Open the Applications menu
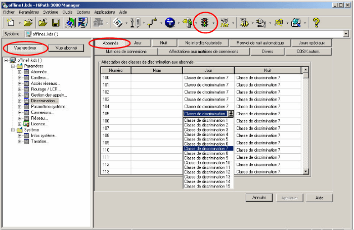This screenshot has height=230, width=354. point(105,12)
